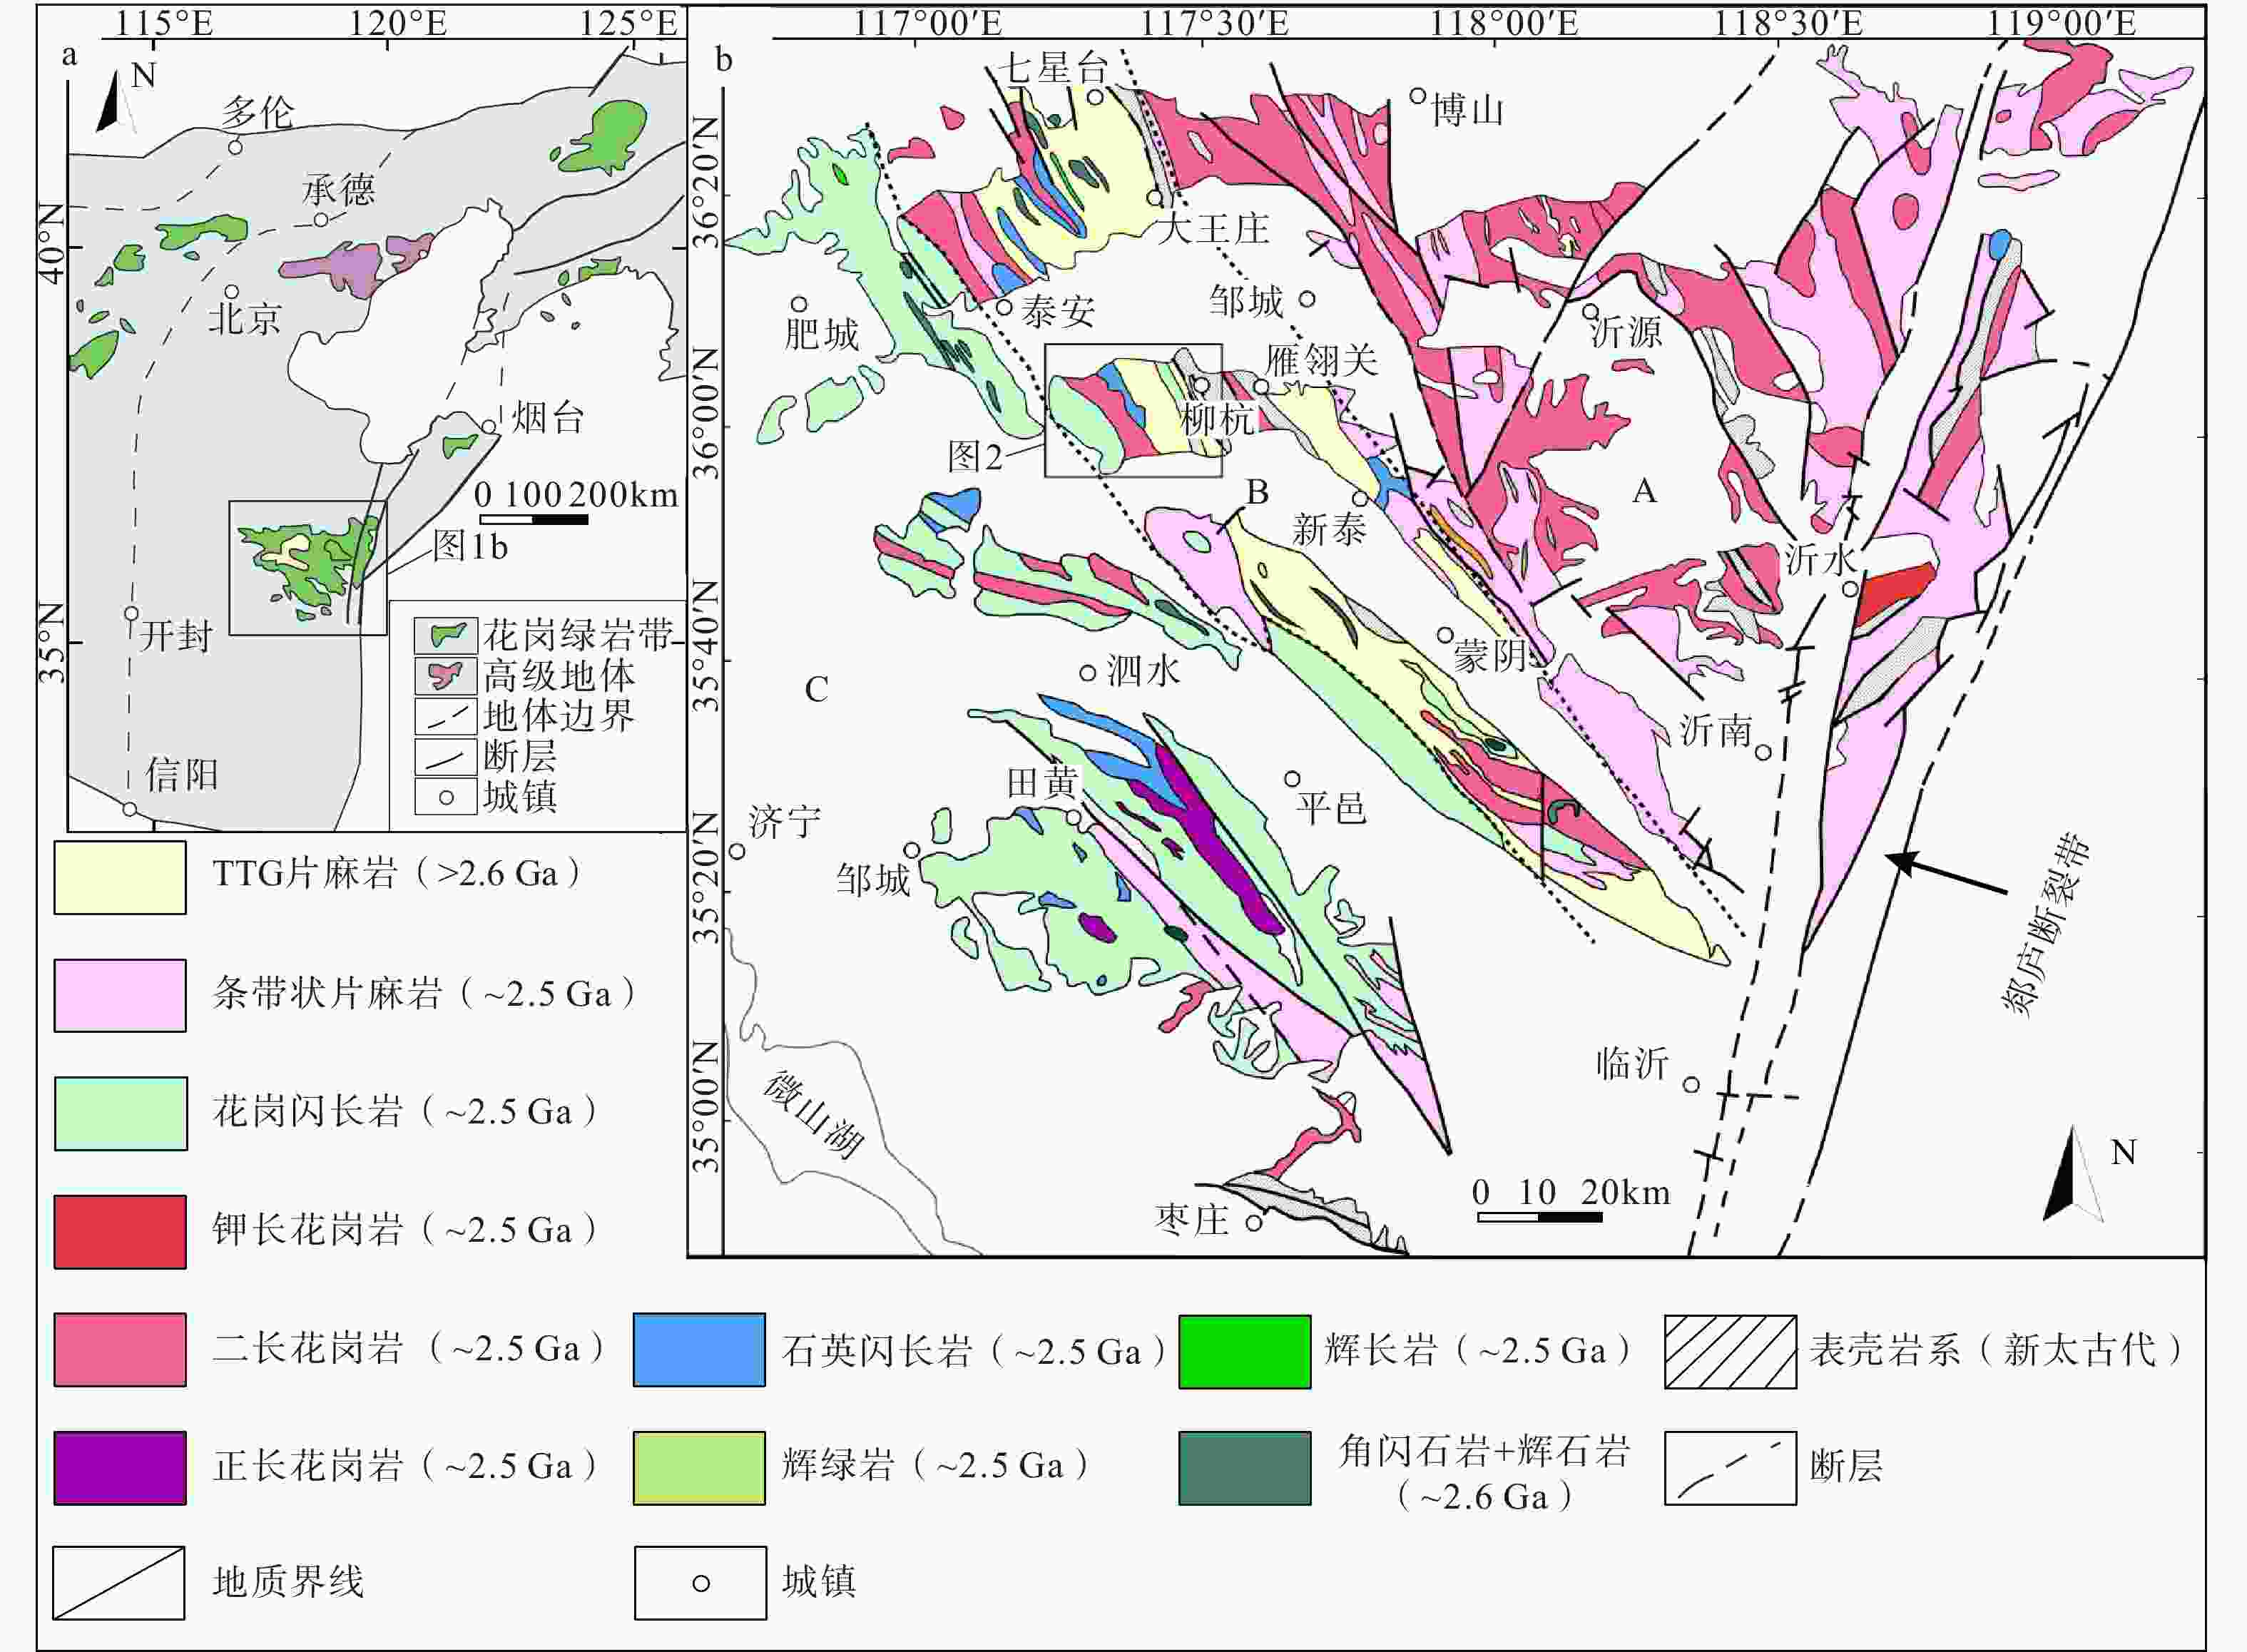Click the 地质界线 diagonal-line legend box

119,1583
